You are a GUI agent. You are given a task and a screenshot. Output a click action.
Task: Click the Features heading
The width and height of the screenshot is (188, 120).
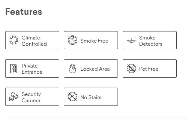[24, 12]
